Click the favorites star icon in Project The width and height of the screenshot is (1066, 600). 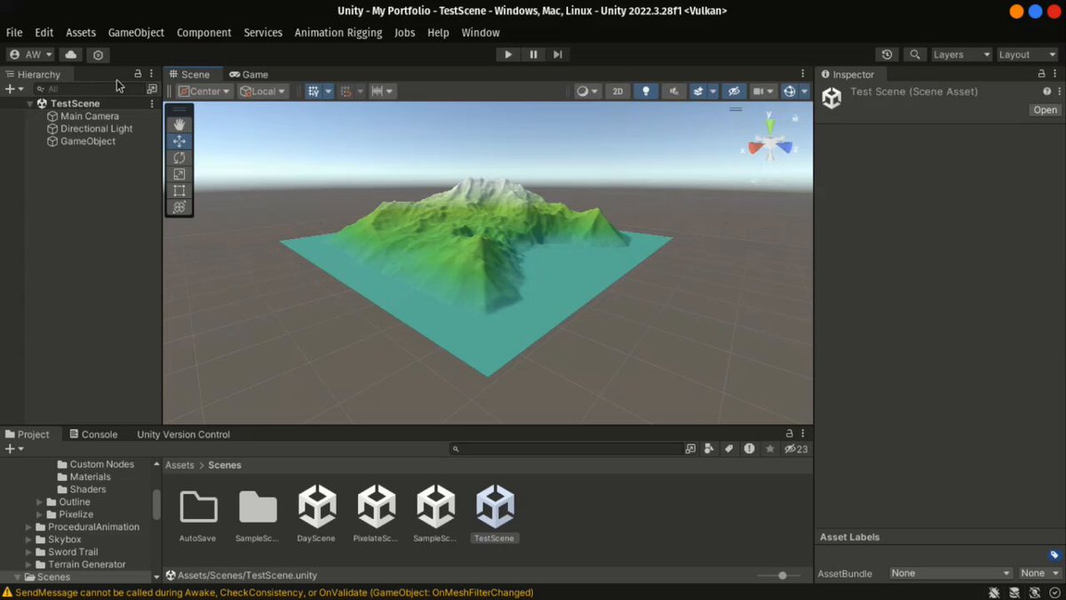pos(769,449)
